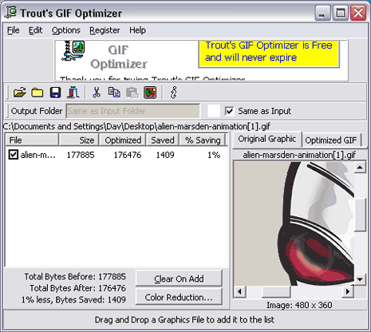
Task: Click the preview scroll down arrow
Action: click(x=360, y=279)
